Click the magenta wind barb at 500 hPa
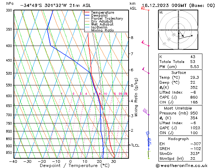The height and width of the screenshot is (168, 218). (146, 71)
